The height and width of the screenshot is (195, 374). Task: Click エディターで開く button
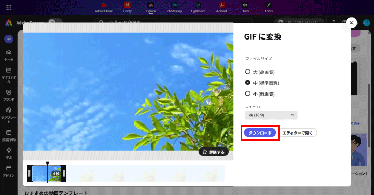(297, 132)
